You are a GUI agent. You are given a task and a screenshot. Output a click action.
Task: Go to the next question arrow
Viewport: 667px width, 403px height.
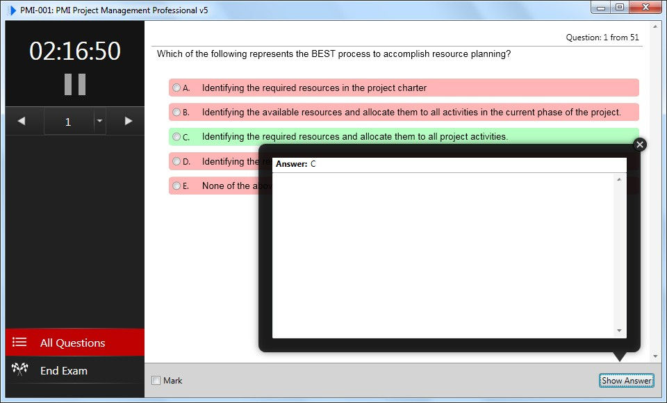click(128, 122)
